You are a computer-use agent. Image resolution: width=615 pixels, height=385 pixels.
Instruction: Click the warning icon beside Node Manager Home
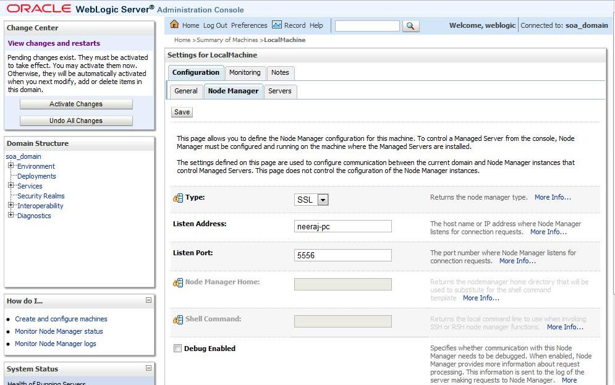tap(178, 282)
